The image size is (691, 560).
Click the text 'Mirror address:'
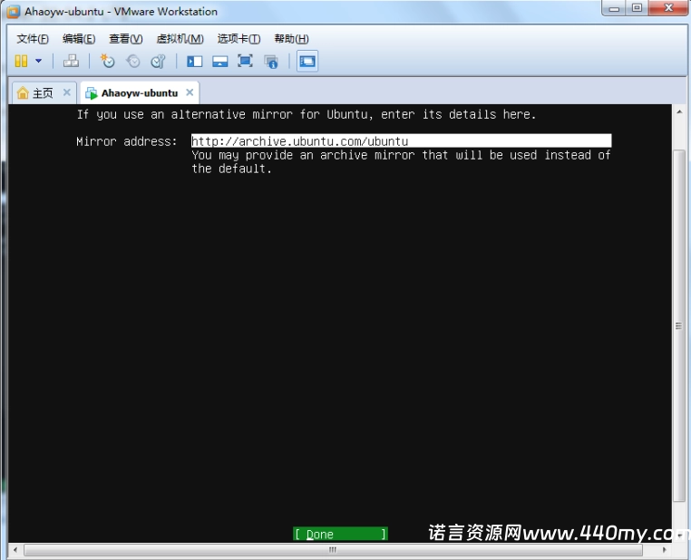click(126, 141)
